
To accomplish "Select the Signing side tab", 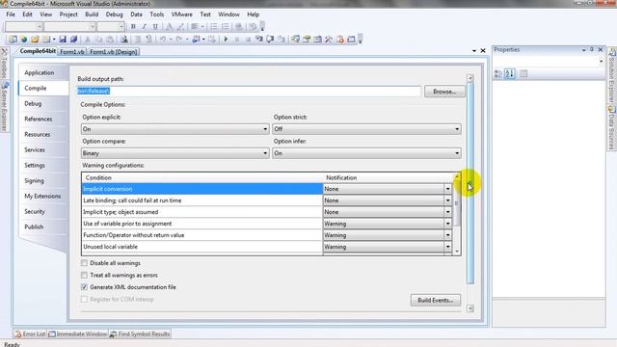I will pos(35,180).
